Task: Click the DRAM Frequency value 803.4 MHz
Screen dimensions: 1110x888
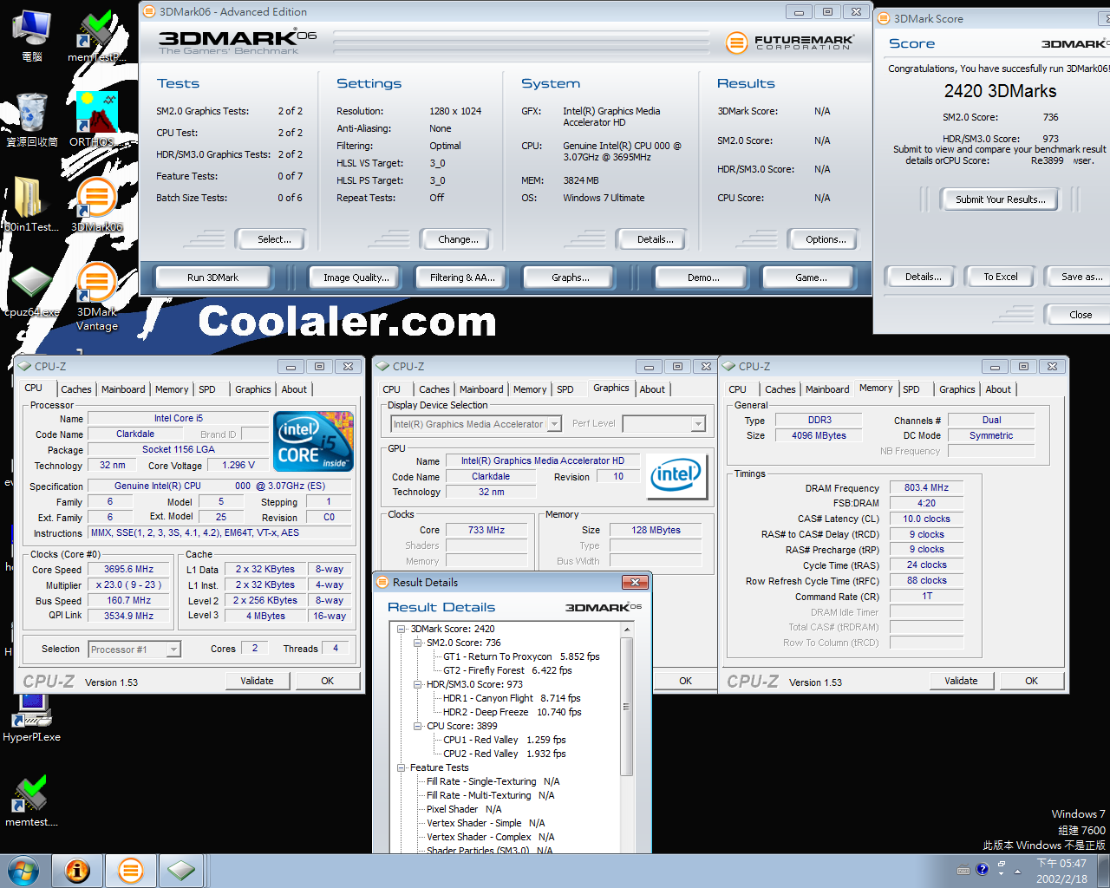Action: [926, 487]
